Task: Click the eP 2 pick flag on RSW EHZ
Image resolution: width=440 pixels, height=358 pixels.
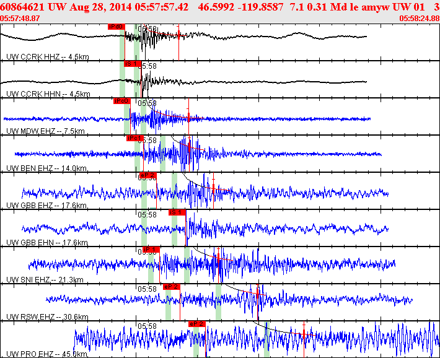Action: click(x=172, y=287)
